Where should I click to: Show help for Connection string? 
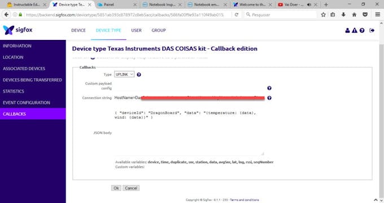point(269,98)
